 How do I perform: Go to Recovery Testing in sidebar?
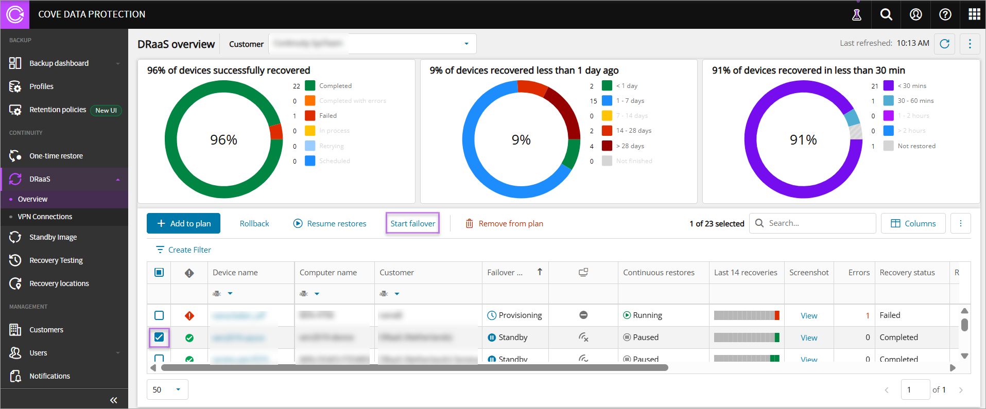tap(56, 260)
